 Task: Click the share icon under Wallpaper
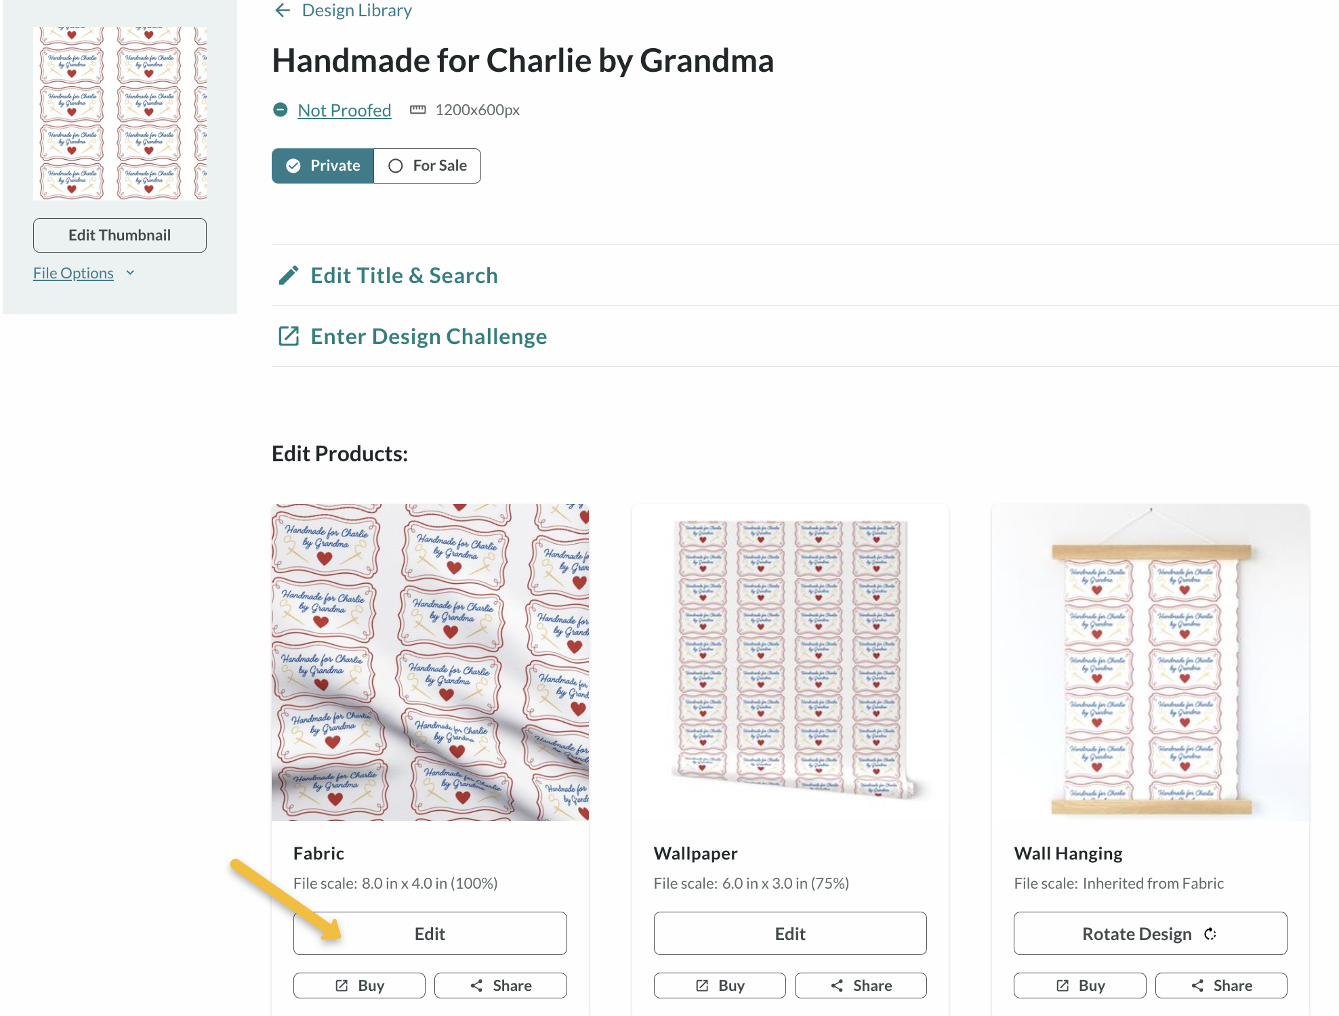pyautogui.click(x=838, y=986)
